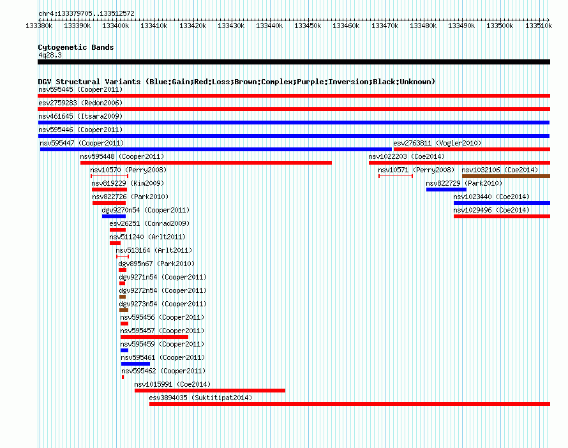568x448 pixels.
Task: Click the 133400k ruler tick label
Action: tap(116, 26)
